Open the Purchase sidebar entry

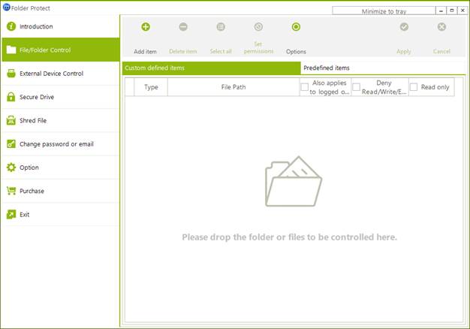pyautogui.click(x=61, y=191)
